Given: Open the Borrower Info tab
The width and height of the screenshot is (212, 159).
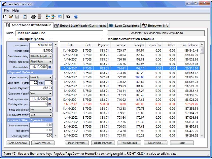Looking at the screenshot, I should 155,25.
